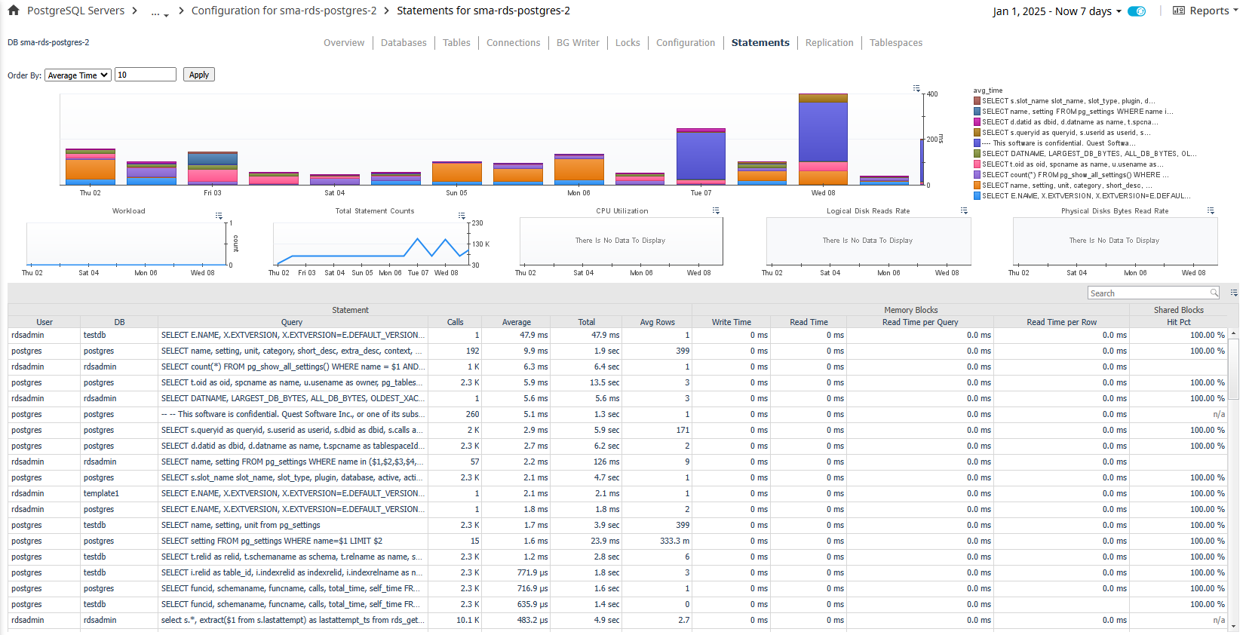Expand the Reports dropdown arrow
This screenshot has width=1246, height=635.
pyautogui.click(x=1235, y=11)
